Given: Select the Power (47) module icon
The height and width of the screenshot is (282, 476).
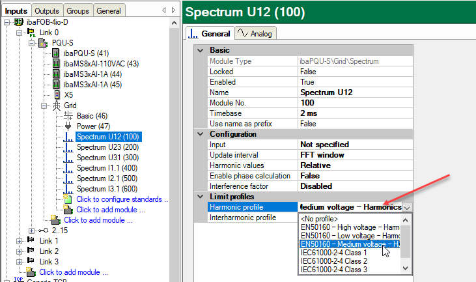Looking at the screenshot, I should click(68, 126).
